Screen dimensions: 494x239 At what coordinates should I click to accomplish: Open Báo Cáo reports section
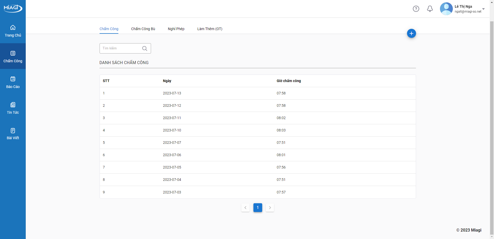pos(13,82)
